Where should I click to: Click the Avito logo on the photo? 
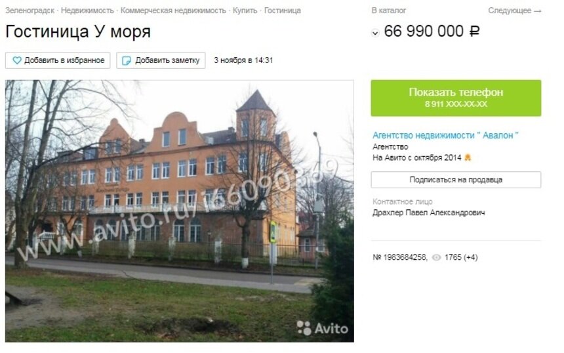[x=323, y=328]
